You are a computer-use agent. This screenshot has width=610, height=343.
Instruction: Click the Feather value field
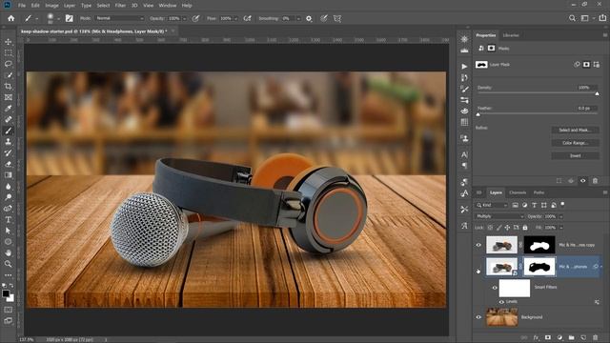point(586,108)
